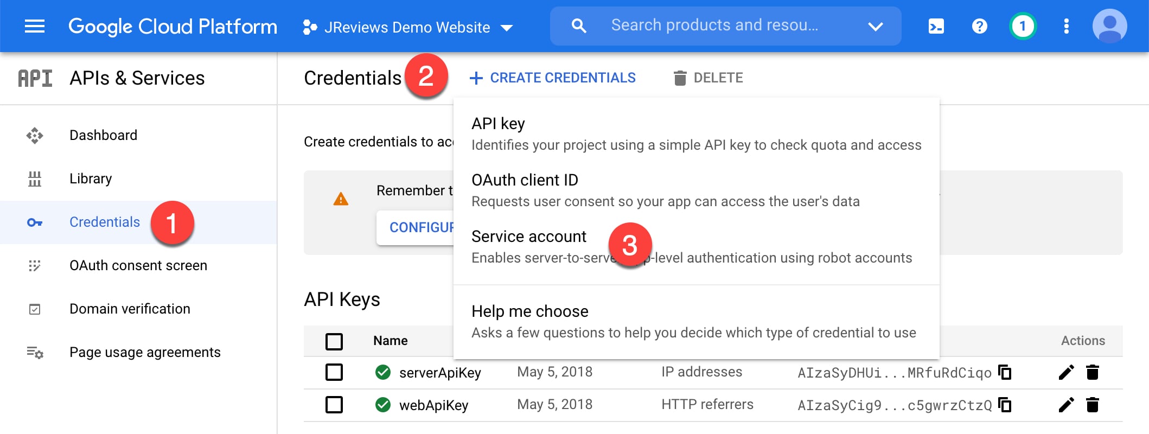Open the notifications badge showing 1
Image resolution: width=1149 pixels, height=434 pixels.
(x=1023, y=26)
